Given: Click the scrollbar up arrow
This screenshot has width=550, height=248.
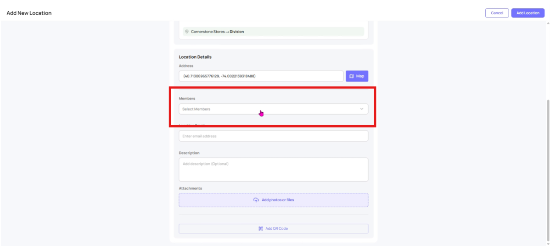Looking at the screenshot, I should [547, 22].
